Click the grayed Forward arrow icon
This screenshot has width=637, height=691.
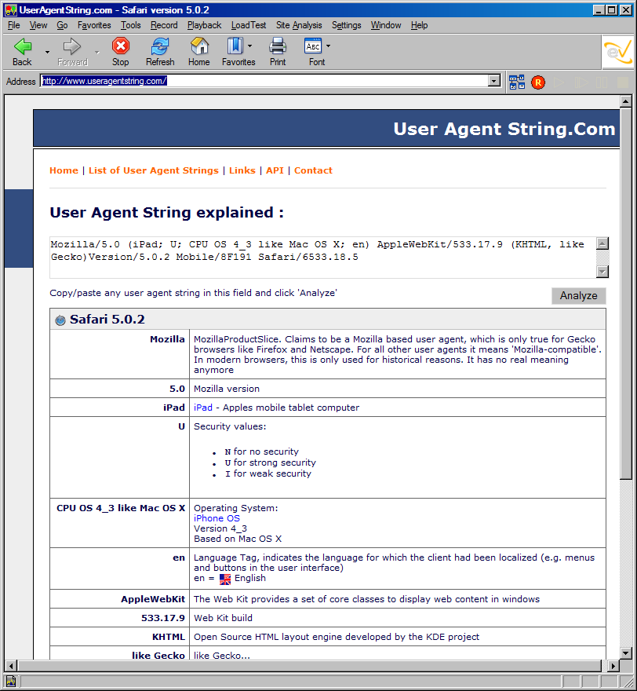[x=71, y=46]
